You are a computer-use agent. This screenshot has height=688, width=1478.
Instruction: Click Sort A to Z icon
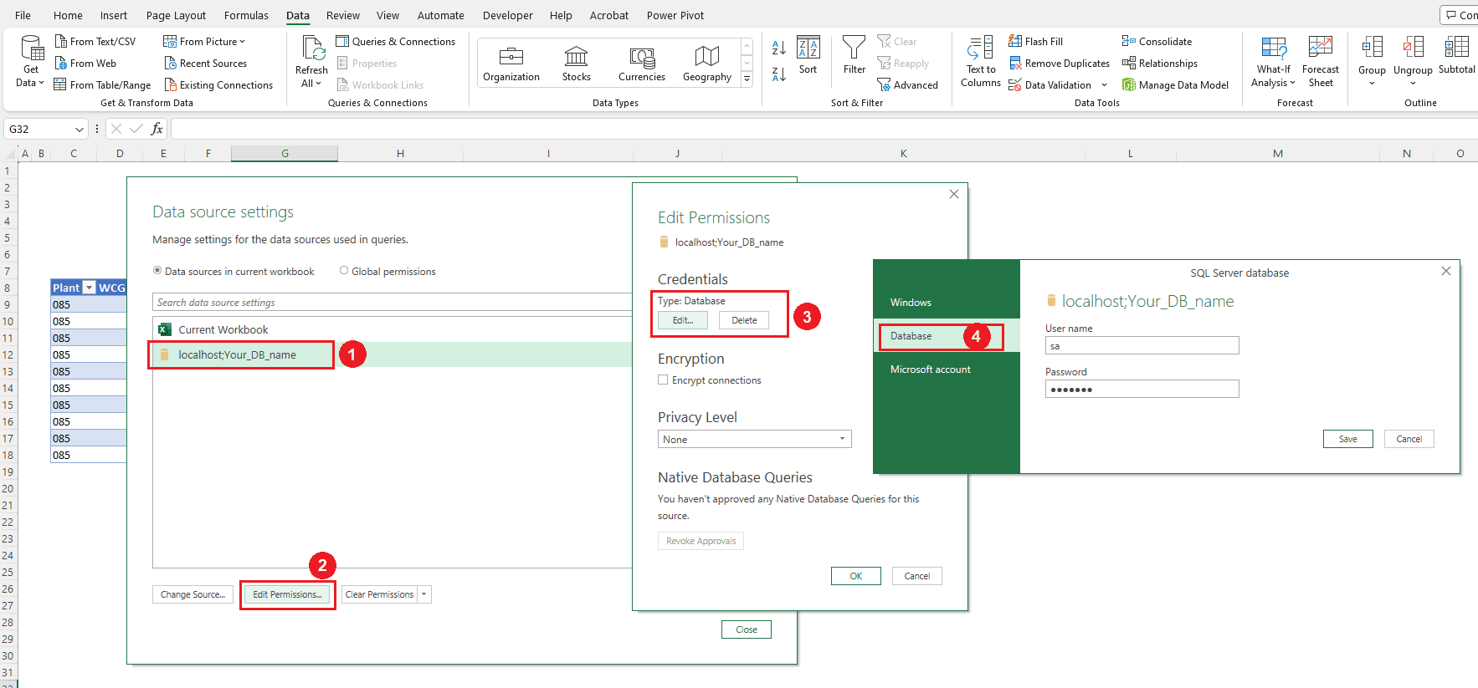coord(778,48)
